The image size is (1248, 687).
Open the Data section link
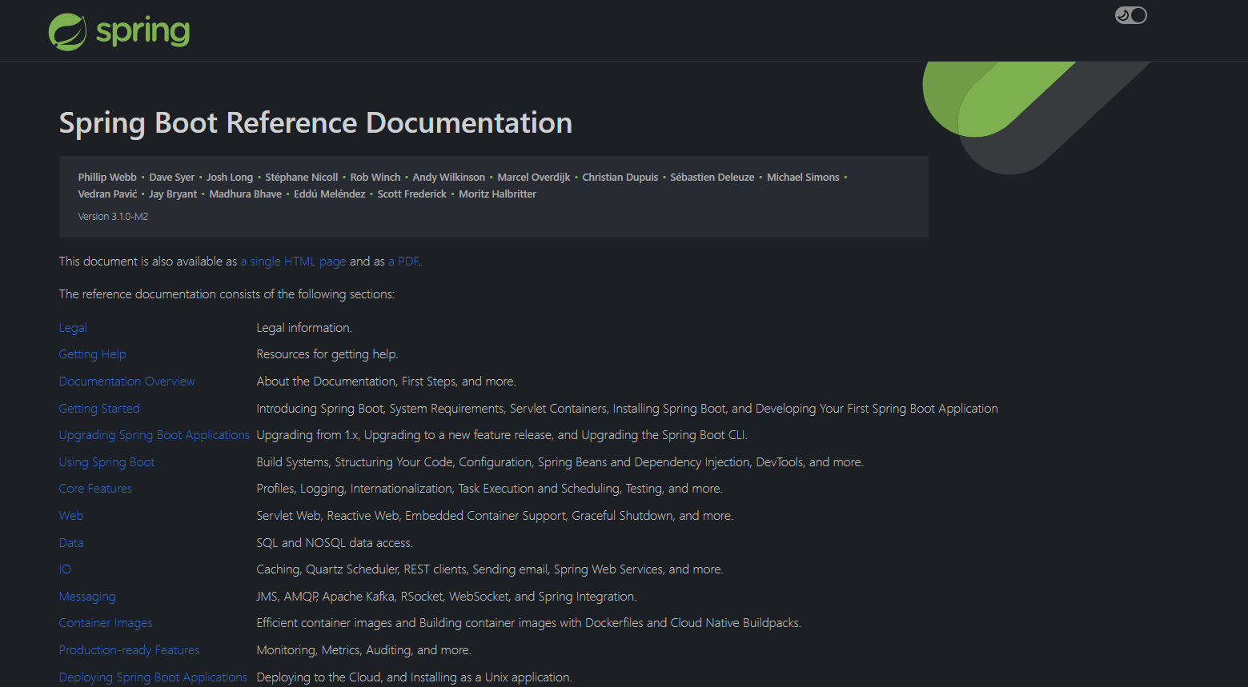click(x=71, y=543)
